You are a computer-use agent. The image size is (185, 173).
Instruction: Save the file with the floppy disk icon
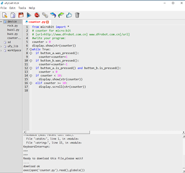(21, 15)
